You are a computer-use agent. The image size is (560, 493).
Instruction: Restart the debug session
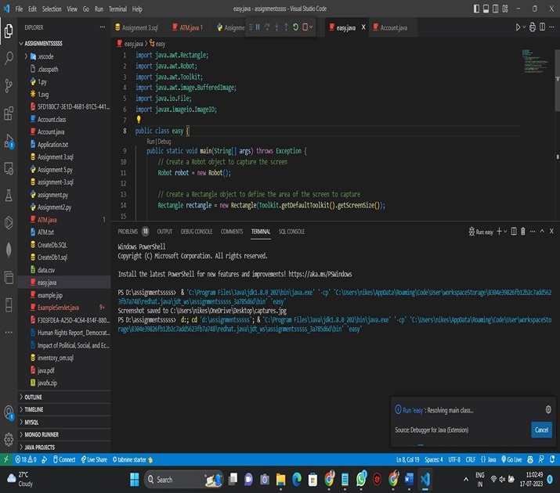tap(294, 27)
